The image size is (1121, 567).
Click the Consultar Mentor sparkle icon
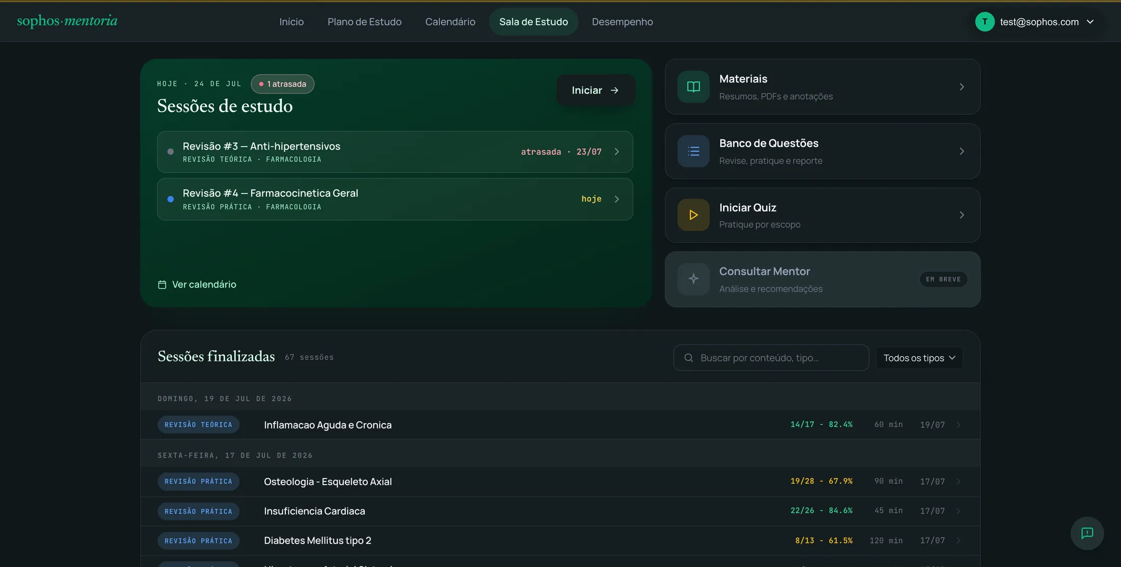(693, 279)
